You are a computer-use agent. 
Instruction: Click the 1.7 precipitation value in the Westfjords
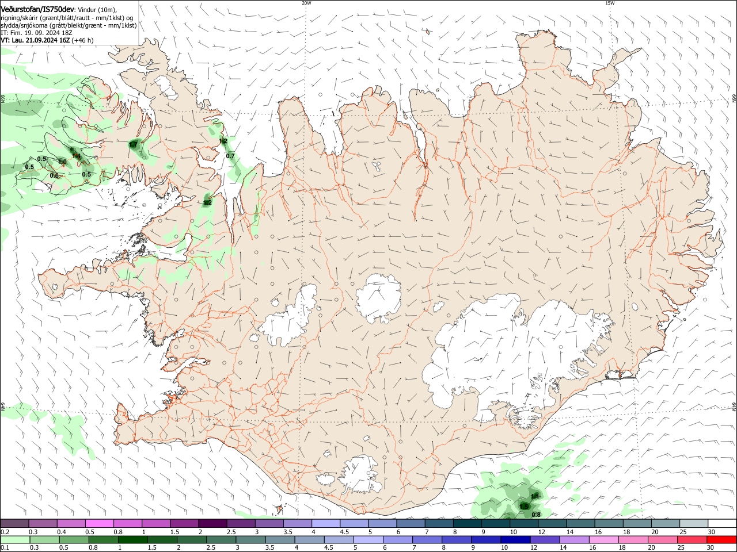134,144
